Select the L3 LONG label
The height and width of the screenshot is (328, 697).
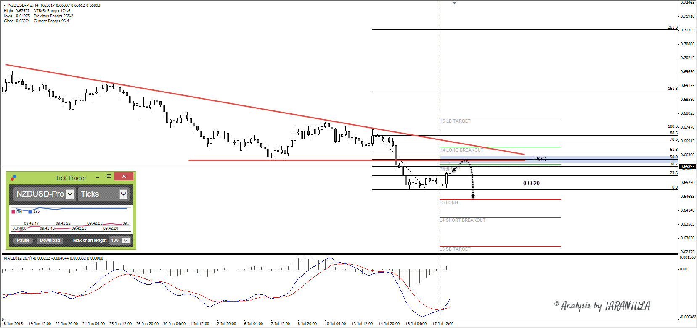click(449, 202)
